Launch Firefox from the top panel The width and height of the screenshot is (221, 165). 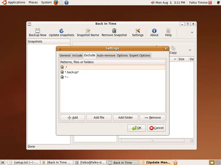click(56, 2)
